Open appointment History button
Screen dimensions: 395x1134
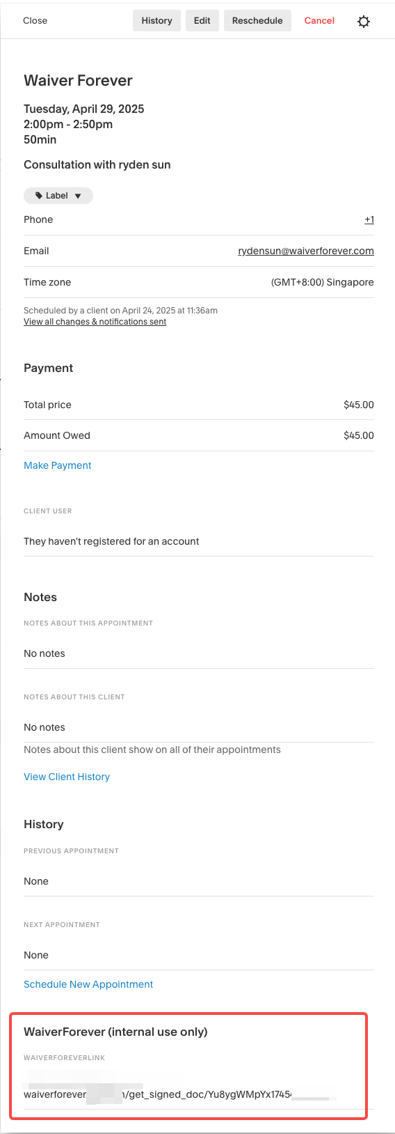(157, 21)
